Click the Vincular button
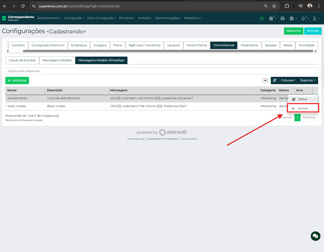 313,31
